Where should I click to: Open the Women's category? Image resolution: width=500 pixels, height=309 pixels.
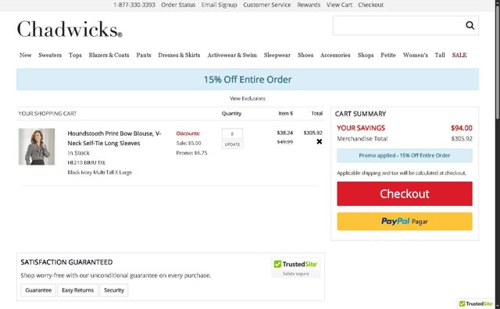416,55
